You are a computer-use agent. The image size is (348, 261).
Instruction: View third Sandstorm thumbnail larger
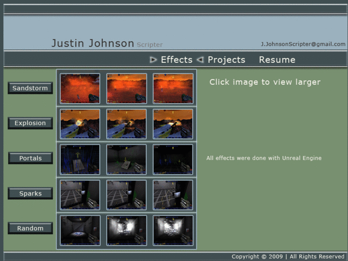(173, 89)
